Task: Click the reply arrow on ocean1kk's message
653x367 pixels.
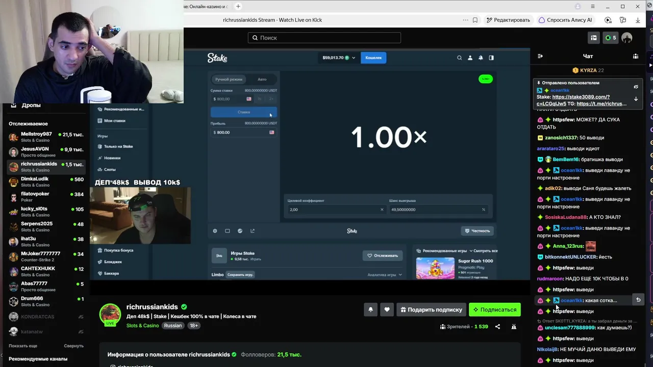Action: click(x=638, y=300)
